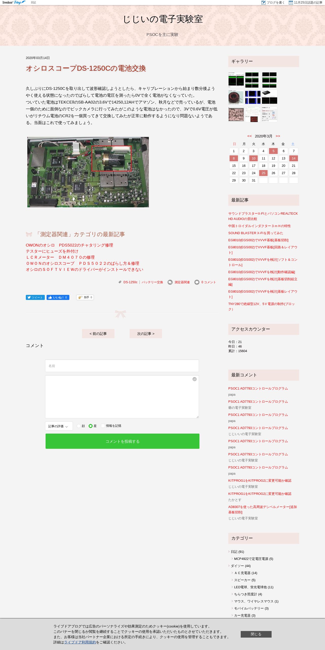325x650 pixels.
Task: Open the ダイソー (44) category
Action: [241, 566]
